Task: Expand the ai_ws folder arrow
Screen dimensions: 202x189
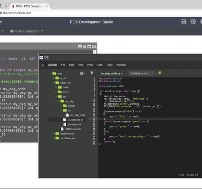Action: 54,78
